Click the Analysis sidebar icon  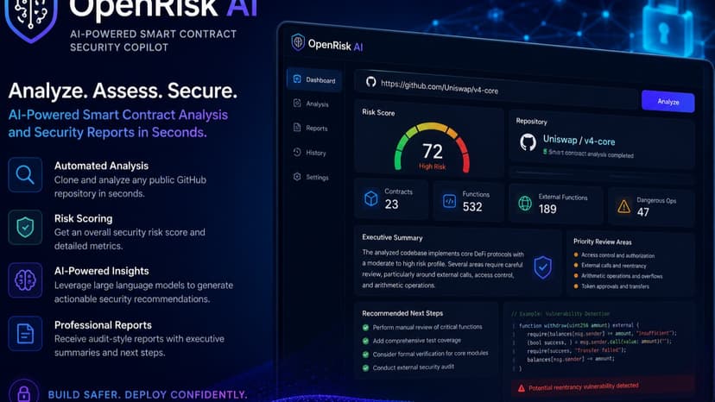[297, 103]
